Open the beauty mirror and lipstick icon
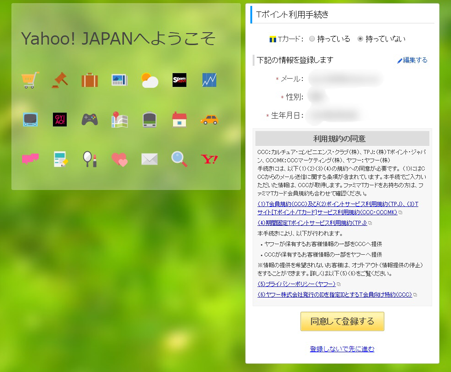Image resolution: width=451 pixels, height=372 pixels. pyautogui.click(x=90, y=159)
